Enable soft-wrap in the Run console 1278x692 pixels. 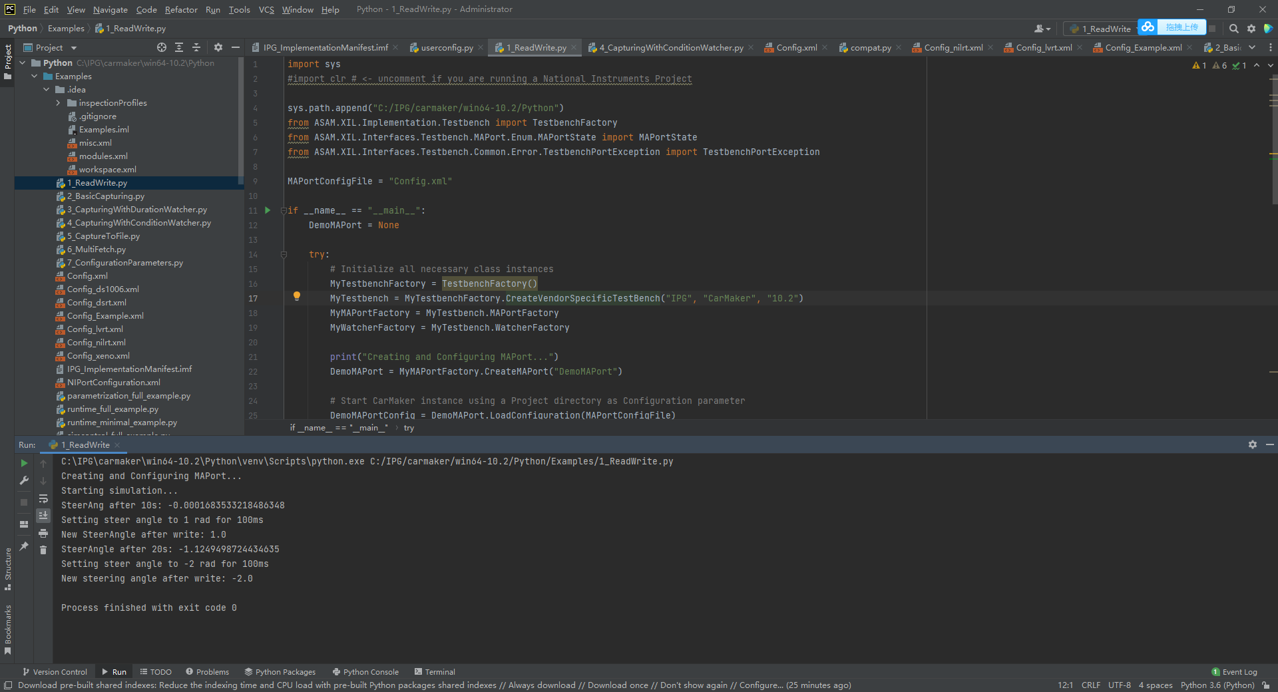point(43,499)
